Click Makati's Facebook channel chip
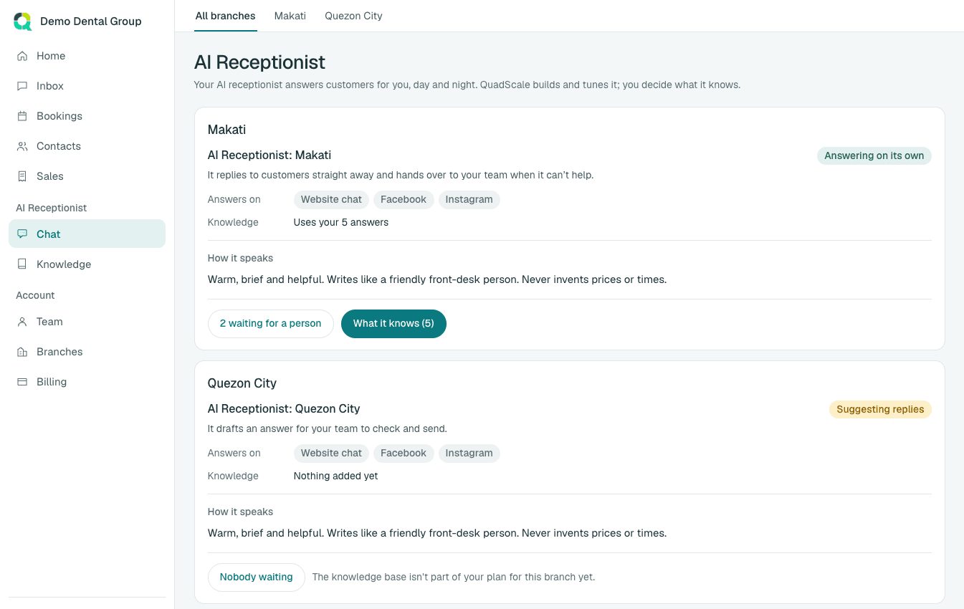 (x=404, y=200)
